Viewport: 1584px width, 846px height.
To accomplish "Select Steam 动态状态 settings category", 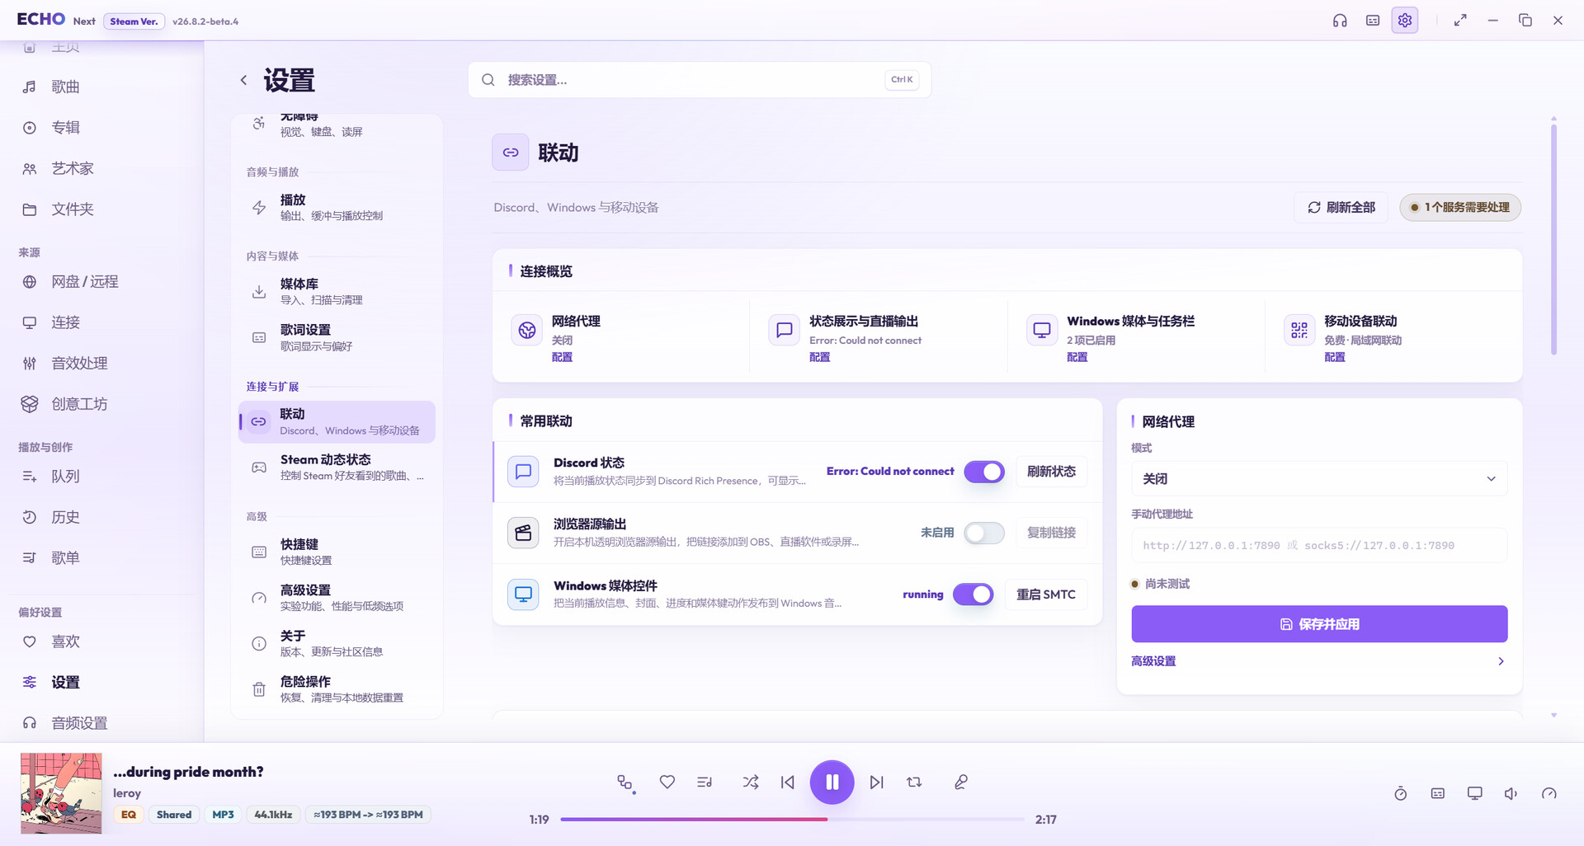I will (x=337, y=467).
